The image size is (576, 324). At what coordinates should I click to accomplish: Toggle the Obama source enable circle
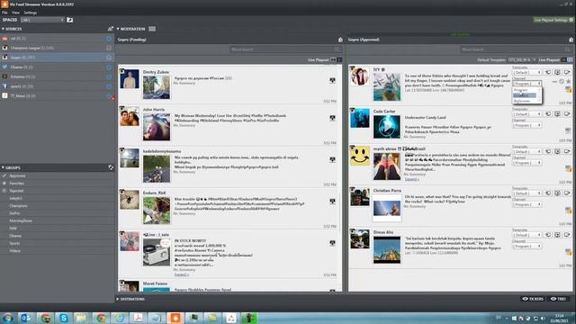point(109,67)
